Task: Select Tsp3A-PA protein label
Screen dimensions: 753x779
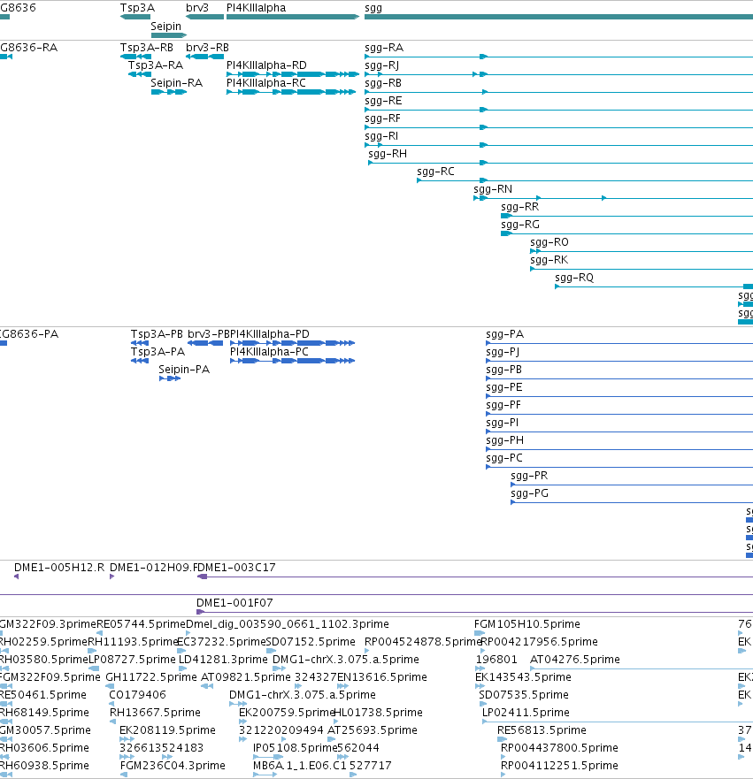Action: point(158,352)
